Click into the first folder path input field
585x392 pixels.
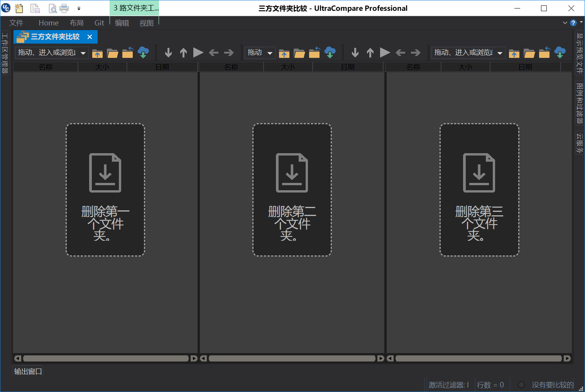click(x=47, y=52)
